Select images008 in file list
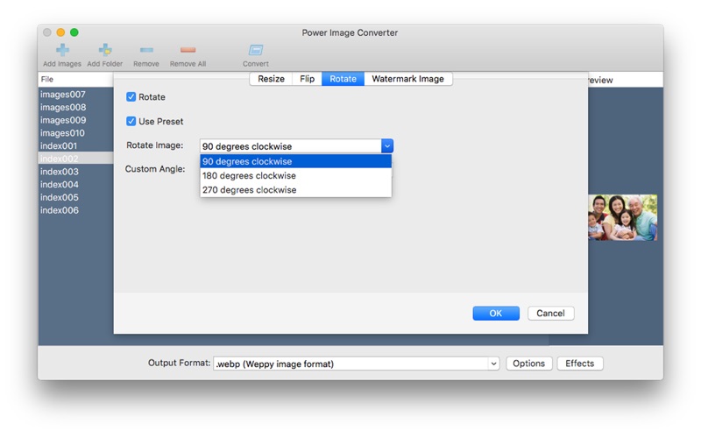Screen dimensions: 701x438 click(75, 107)
